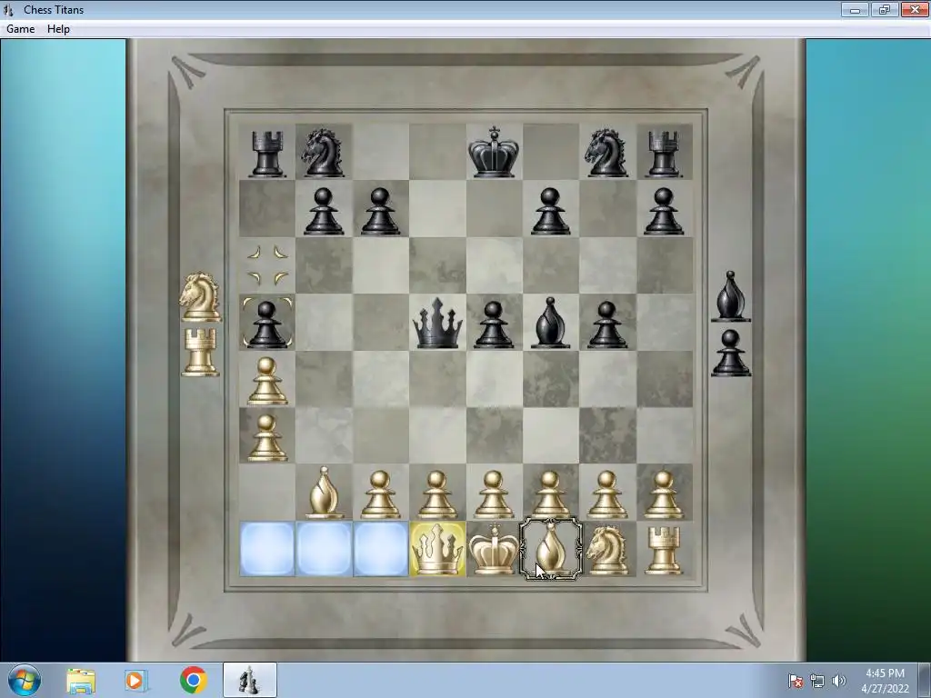The image size is (931, 698).
Task: Select the black queen on d5
Action: [x=437, y=323]
